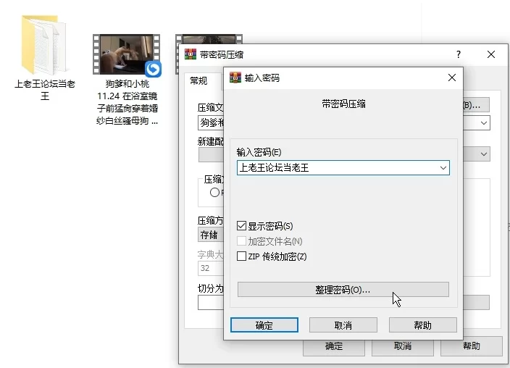
Task: Expand the archive name dropdown in 带密码压缩 window
Action: pos(484,123)
